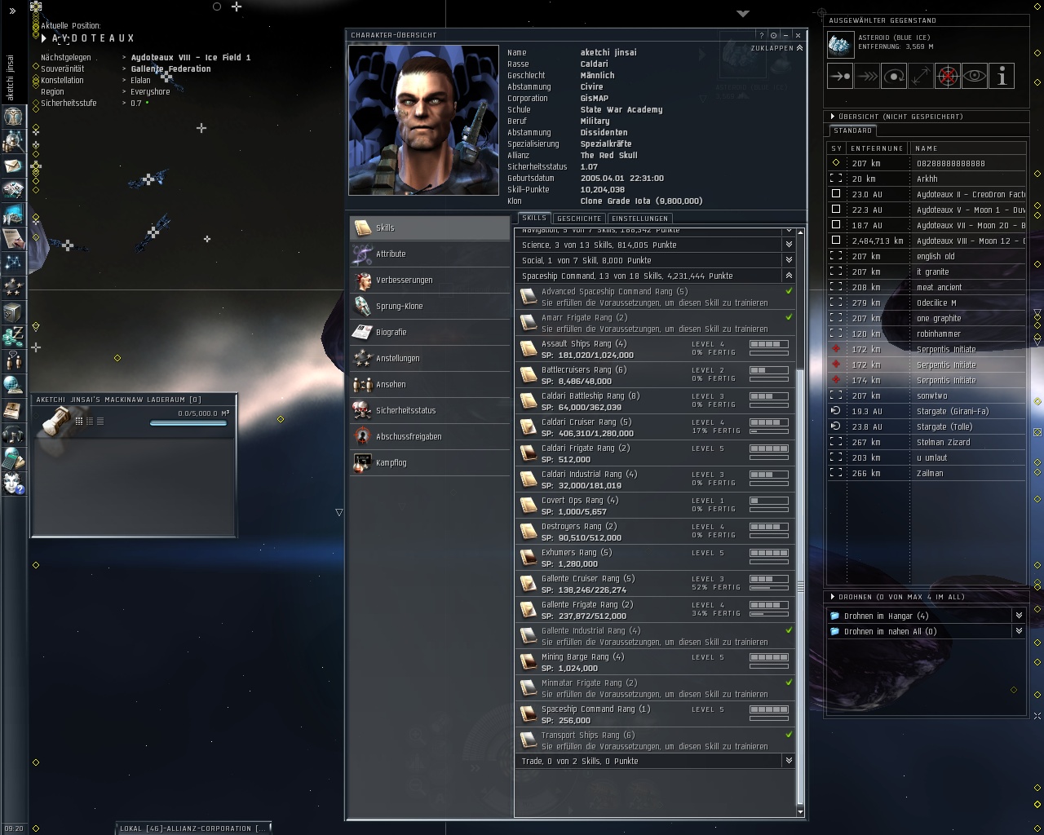The image size is (1044, 835).
Task: Click the monitor screen icon in the sidebar
Action: [x=13, y=214]
